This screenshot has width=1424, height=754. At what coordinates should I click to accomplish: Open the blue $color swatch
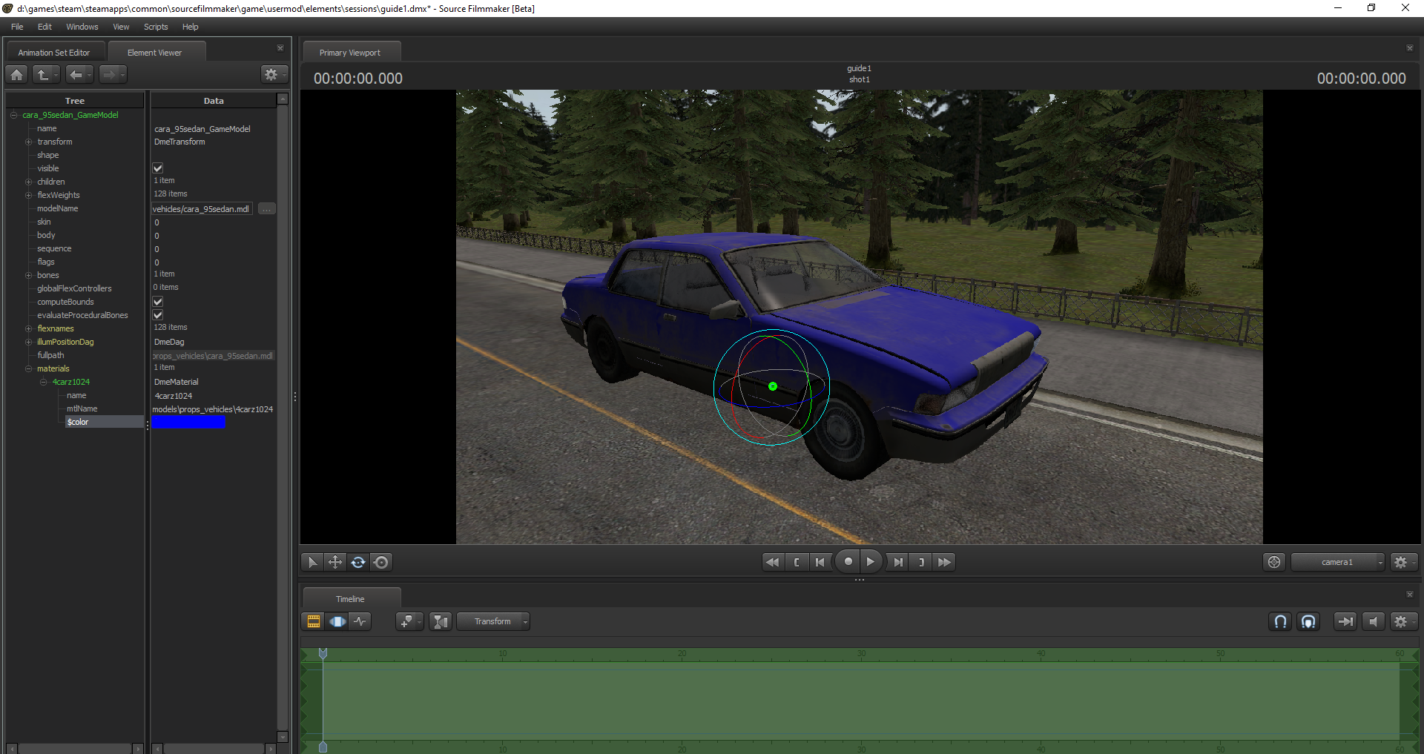(188, 422)
